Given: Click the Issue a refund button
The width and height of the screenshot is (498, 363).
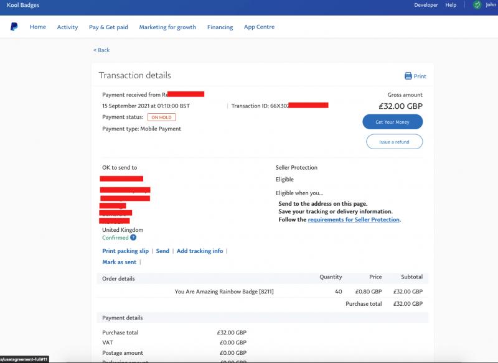Looking at the screenshot, I should (395, 142).
